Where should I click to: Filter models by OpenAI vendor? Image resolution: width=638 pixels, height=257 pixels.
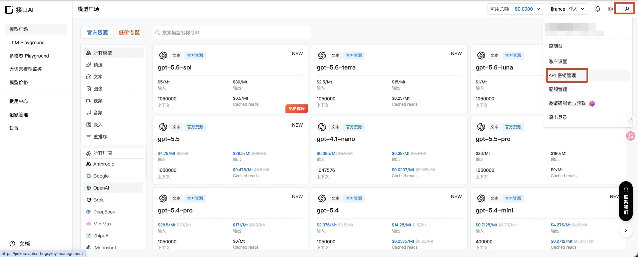(113, 188)
